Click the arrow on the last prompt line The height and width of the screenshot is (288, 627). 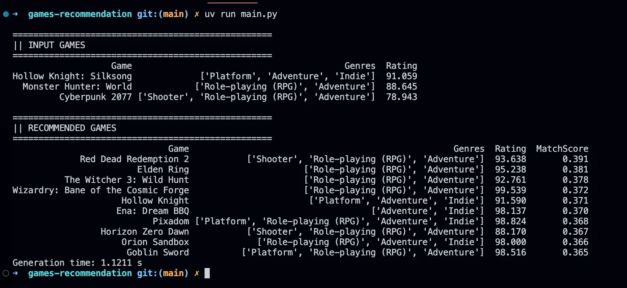pyautogui.click(x=16, y=274)
